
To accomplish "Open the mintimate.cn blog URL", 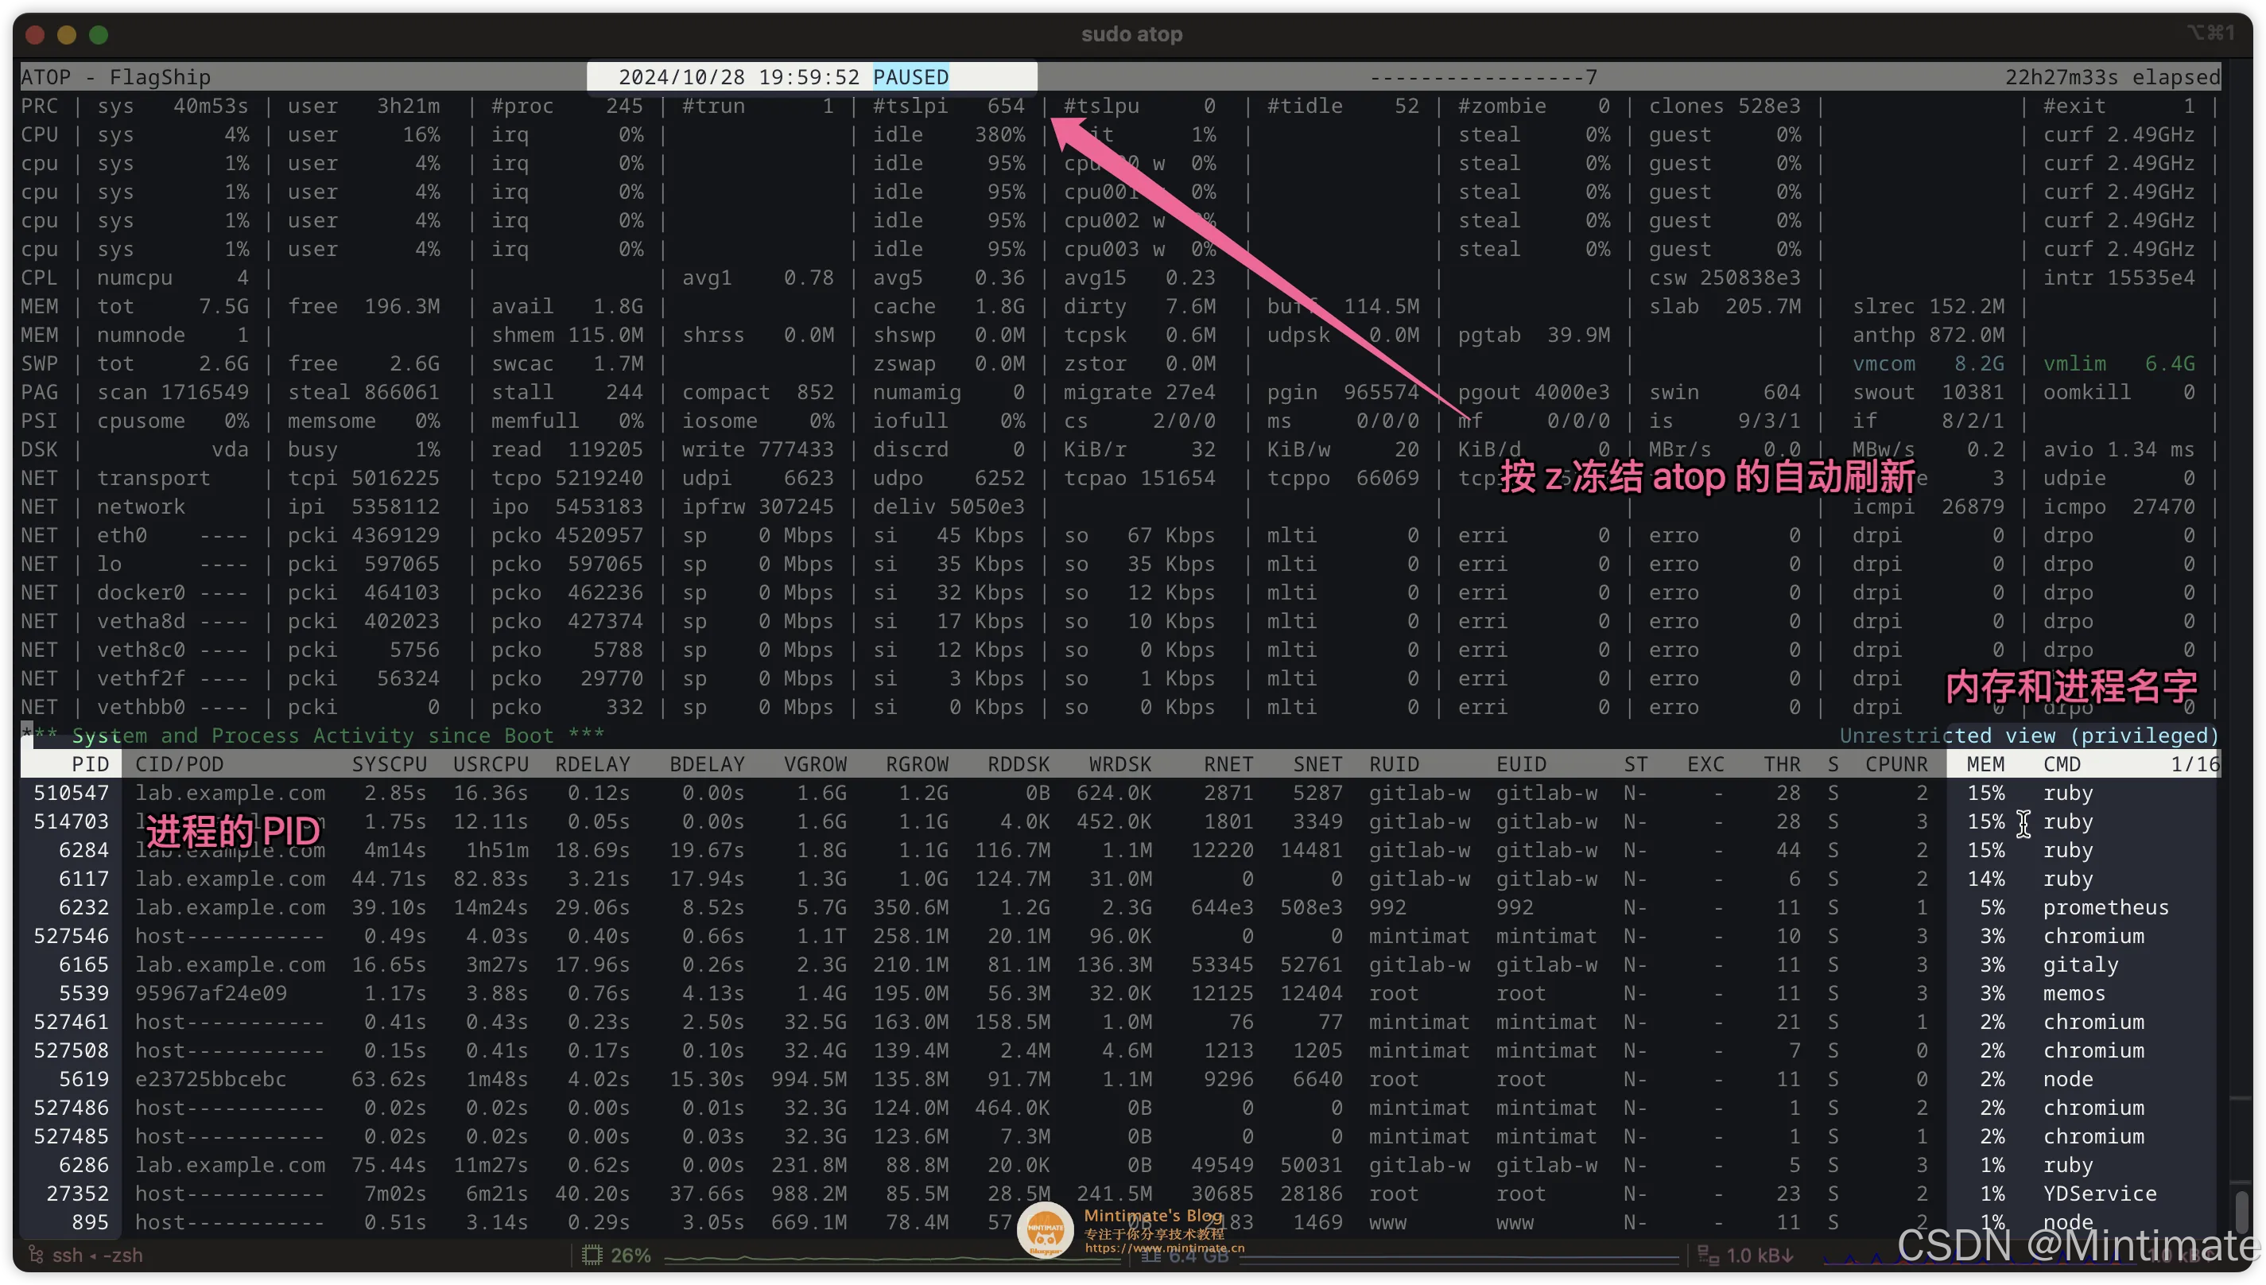I will [1164, 1248].
